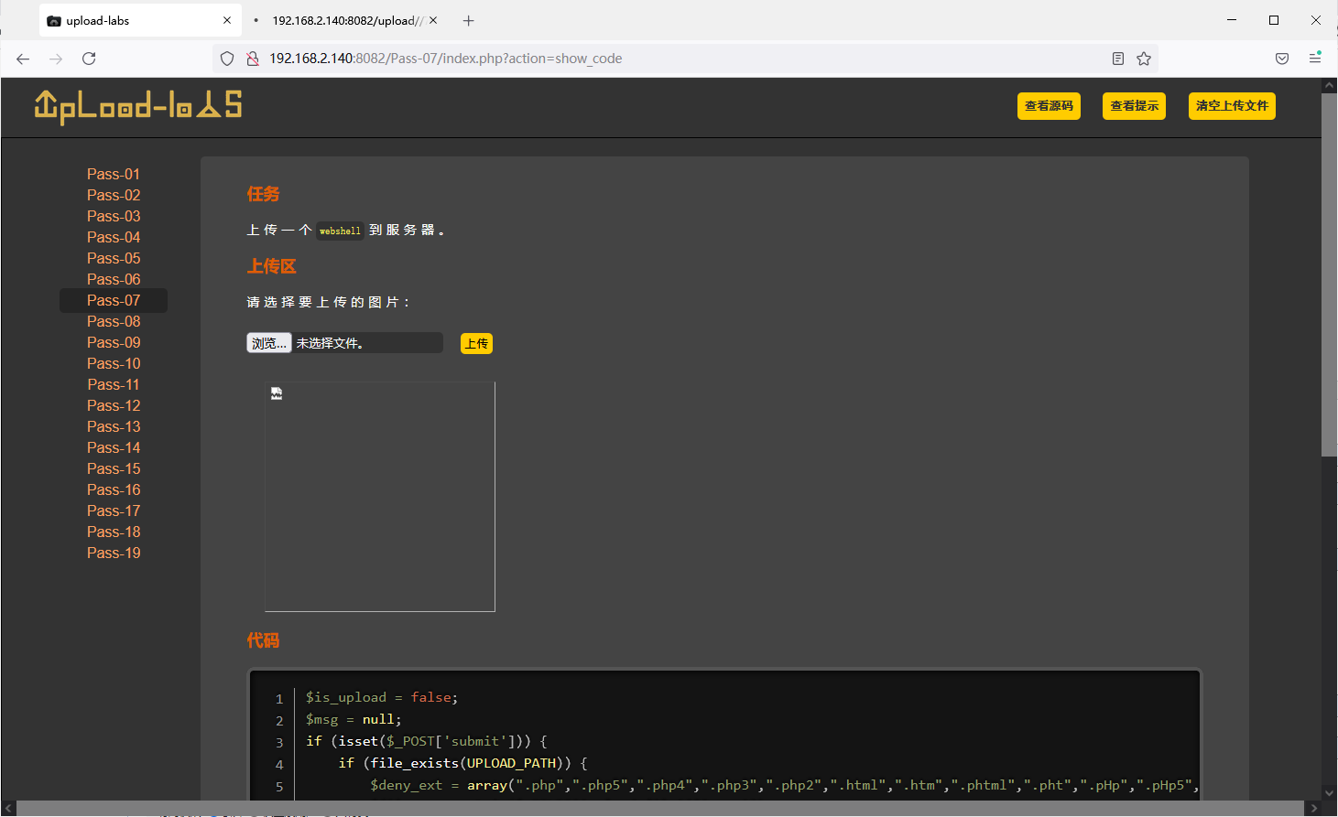This screenshot has width=1338, height=817.
Task: Click the webshell code label
Action: 340,231
